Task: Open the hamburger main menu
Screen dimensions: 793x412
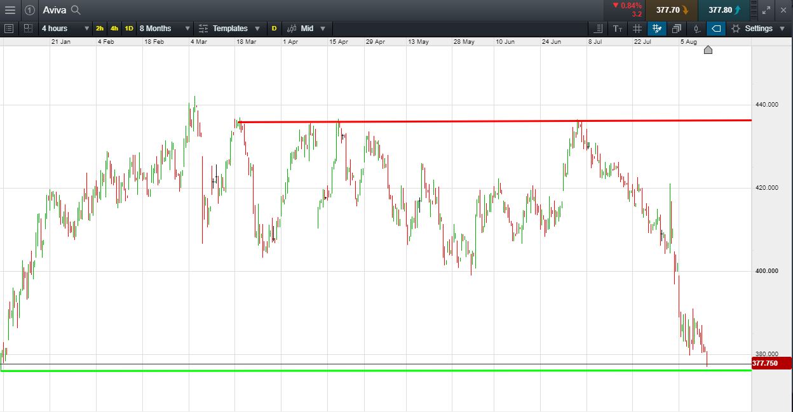Action: 10,10
